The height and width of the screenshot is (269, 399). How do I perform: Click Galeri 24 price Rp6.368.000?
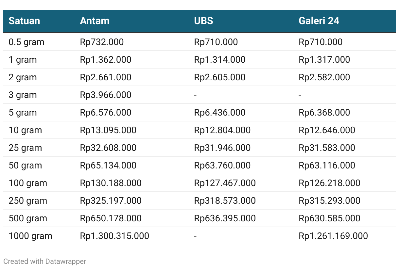coord(324,113)
